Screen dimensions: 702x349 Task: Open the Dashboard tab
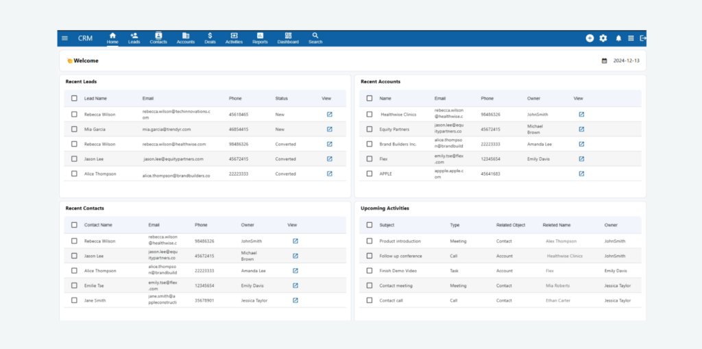pos(288,38)
